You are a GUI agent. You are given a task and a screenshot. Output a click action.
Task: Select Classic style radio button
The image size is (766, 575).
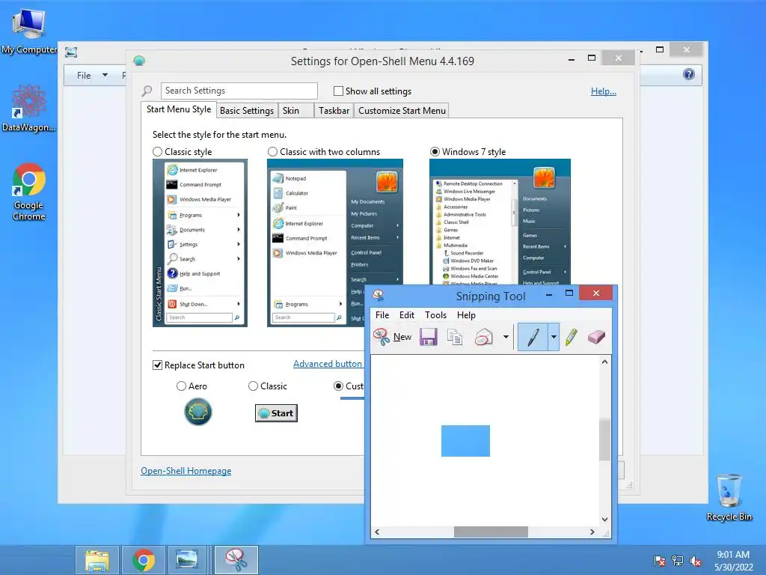pyautogui.click(x=157, y=151)
